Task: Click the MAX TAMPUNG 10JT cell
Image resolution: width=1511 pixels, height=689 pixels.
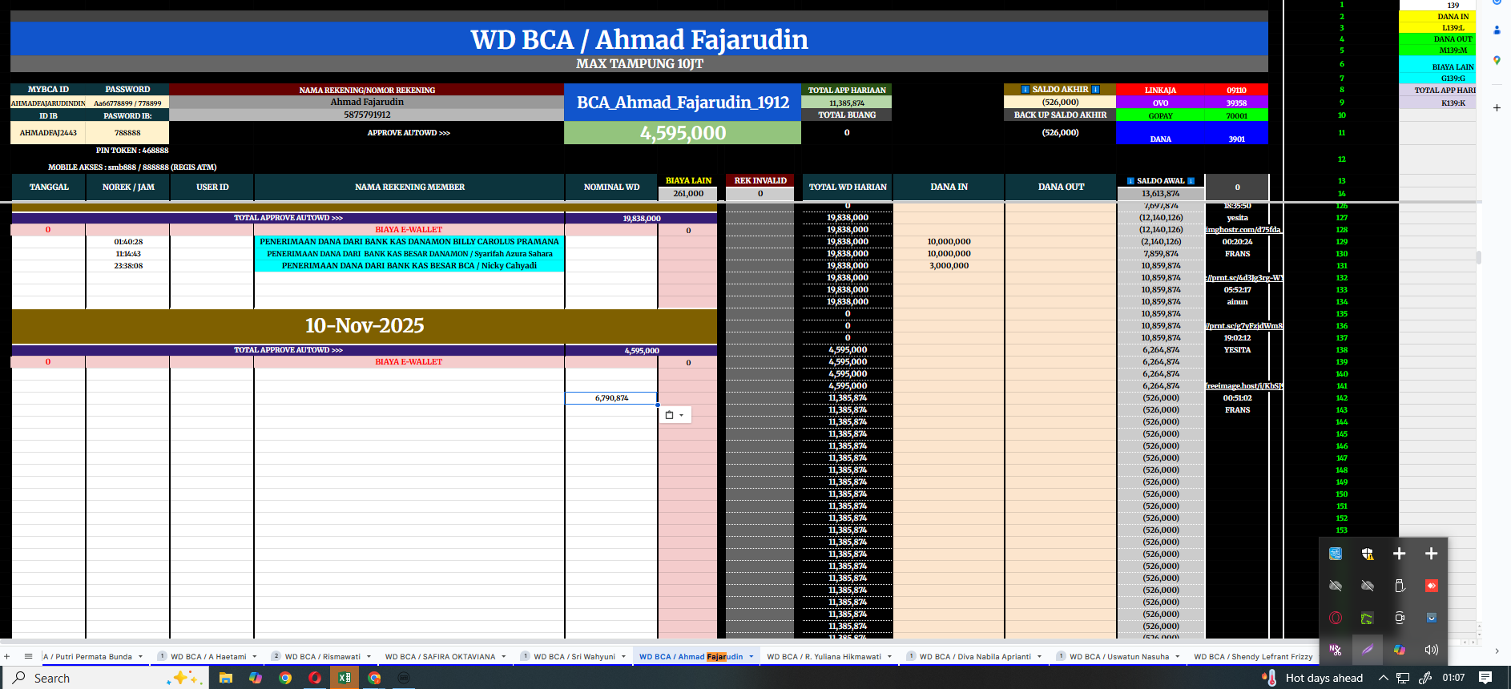Action: click(639, 64)
